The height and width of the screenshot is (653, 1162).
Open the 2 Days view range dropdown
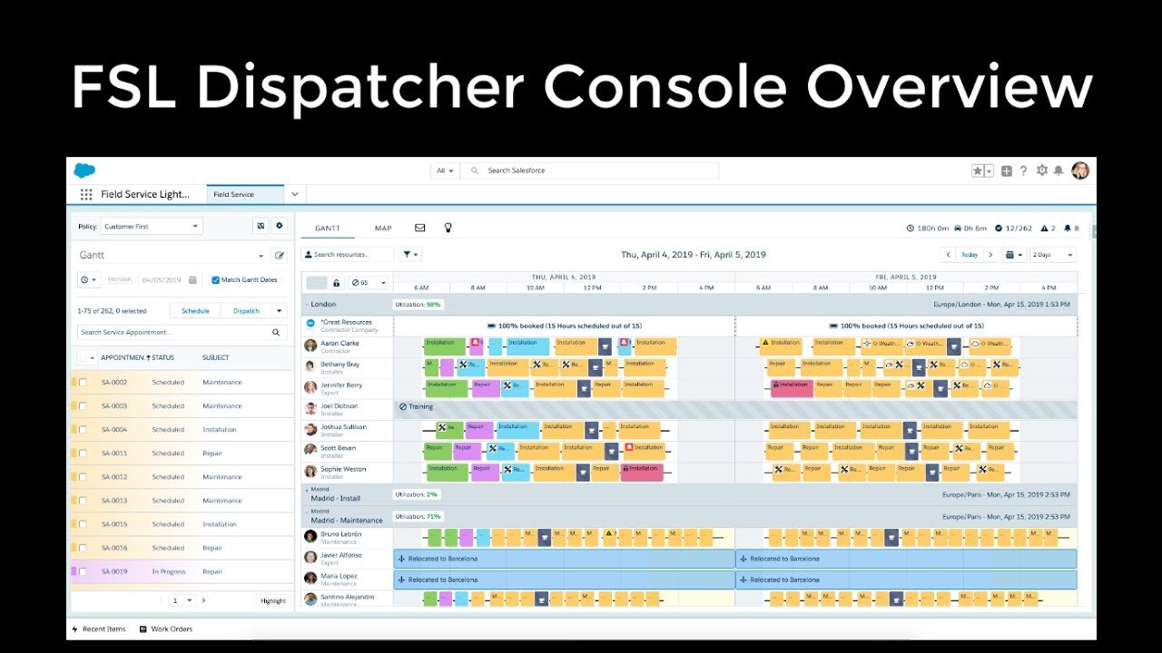(x=1053, y=255)
